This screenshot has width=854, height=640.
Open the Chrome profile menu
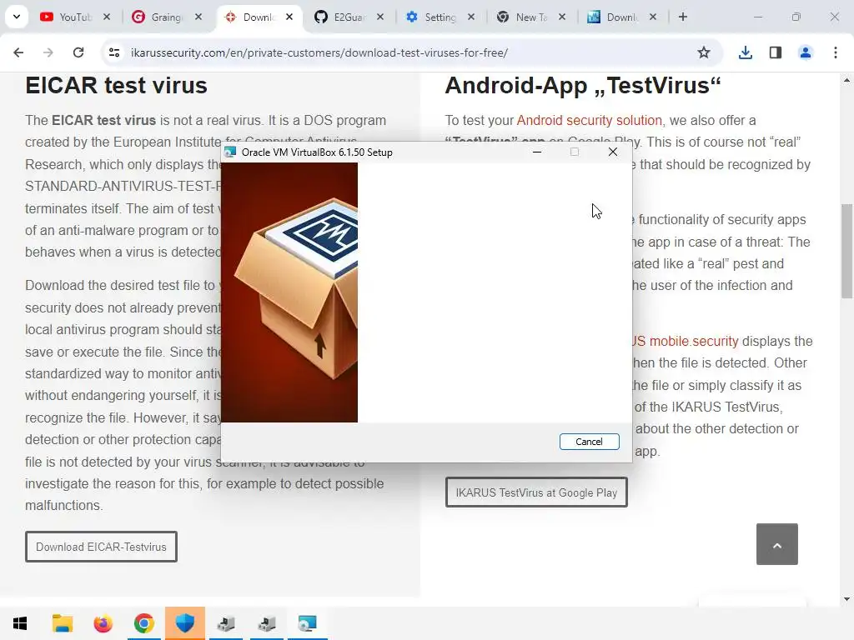(806, 52)
